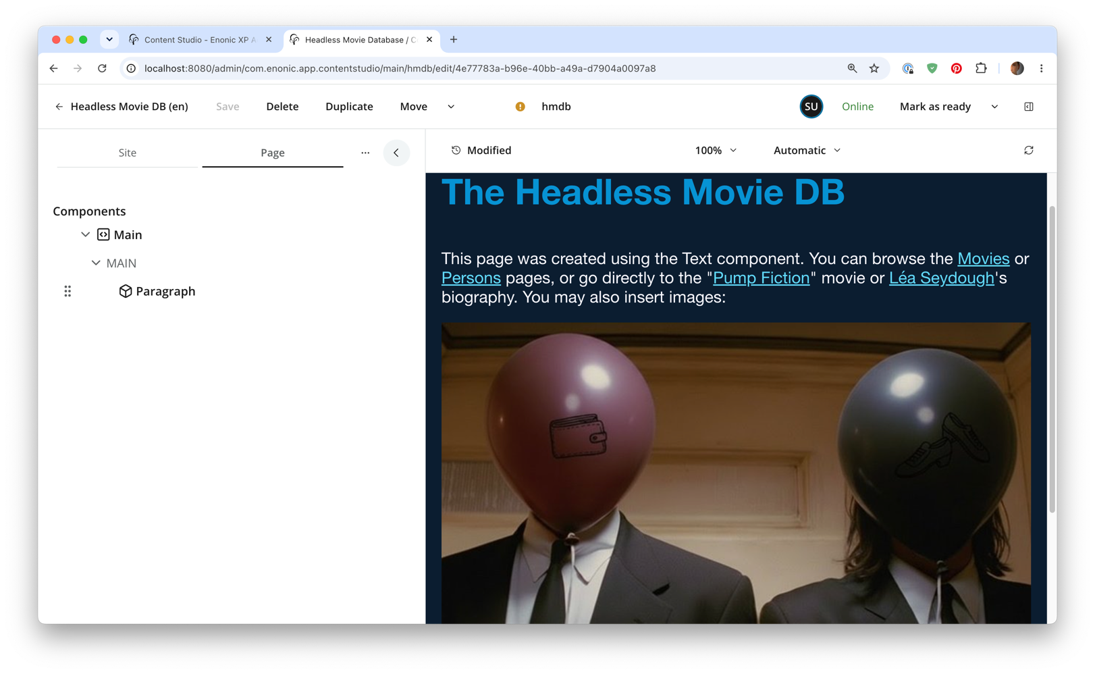Switch to the Site tab
The height and width of the screenshot is (674, 1095).
click(x=128, y=153)
